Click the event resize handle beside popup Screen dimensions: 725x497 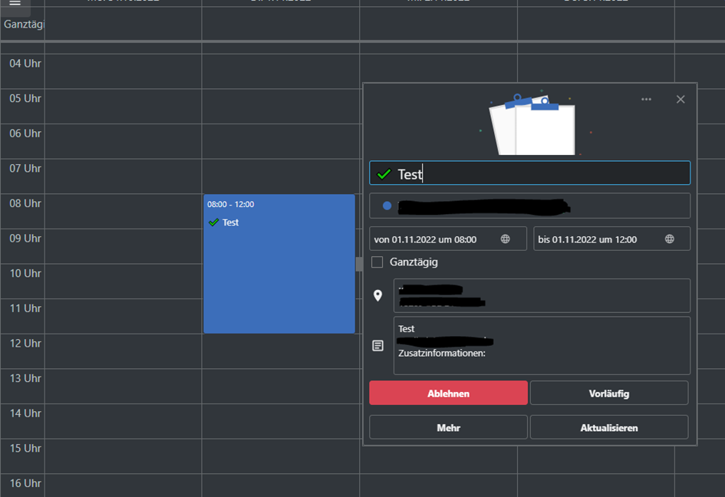(x=359, y=264)
